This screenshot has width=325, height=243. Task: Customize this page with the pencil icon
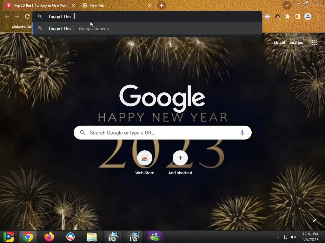315,220
